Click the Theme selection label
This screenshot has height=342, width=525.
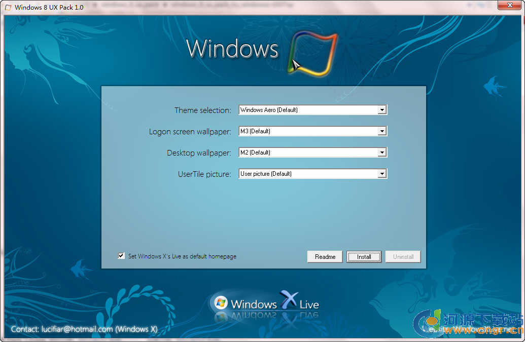[x=202, y=110]
